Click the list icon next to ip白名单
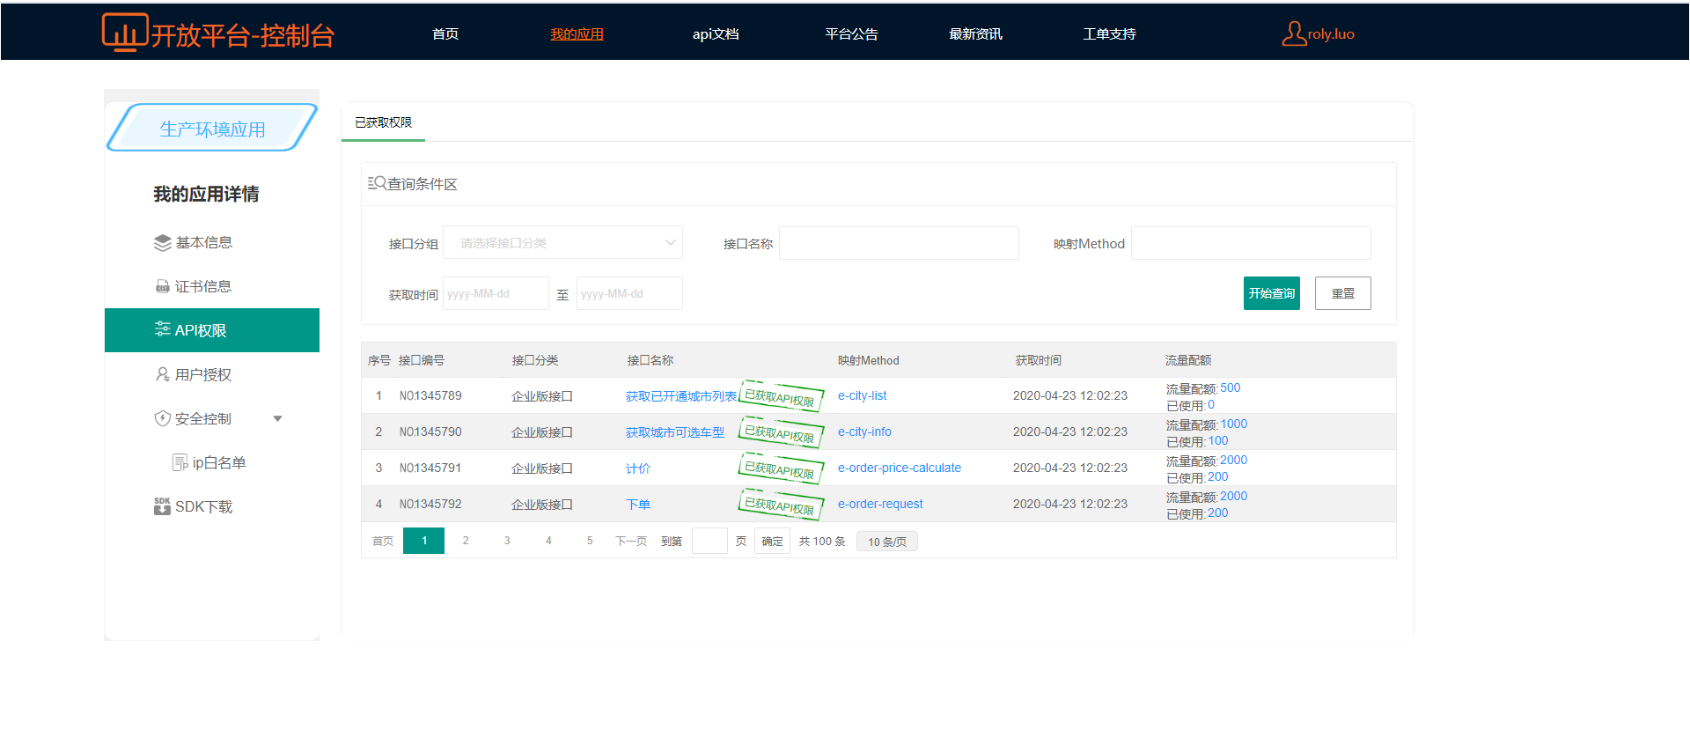This screenshot has height=745, width=1690. click(180, 462)
